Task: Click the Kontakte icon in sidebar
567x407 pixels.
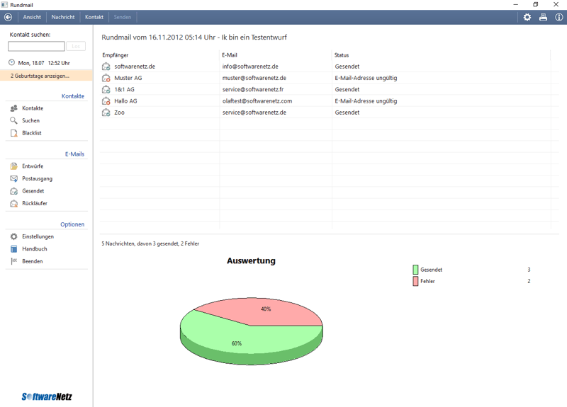Action: [x=13, y=108]
